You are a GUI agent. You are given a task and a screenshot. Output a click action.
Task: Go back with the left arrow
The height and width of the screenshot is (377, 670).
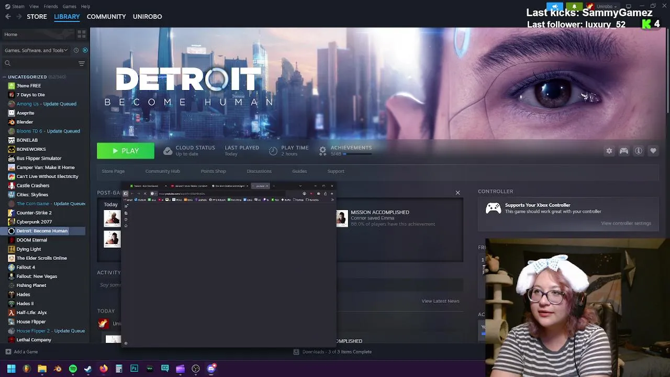point(8,17)
